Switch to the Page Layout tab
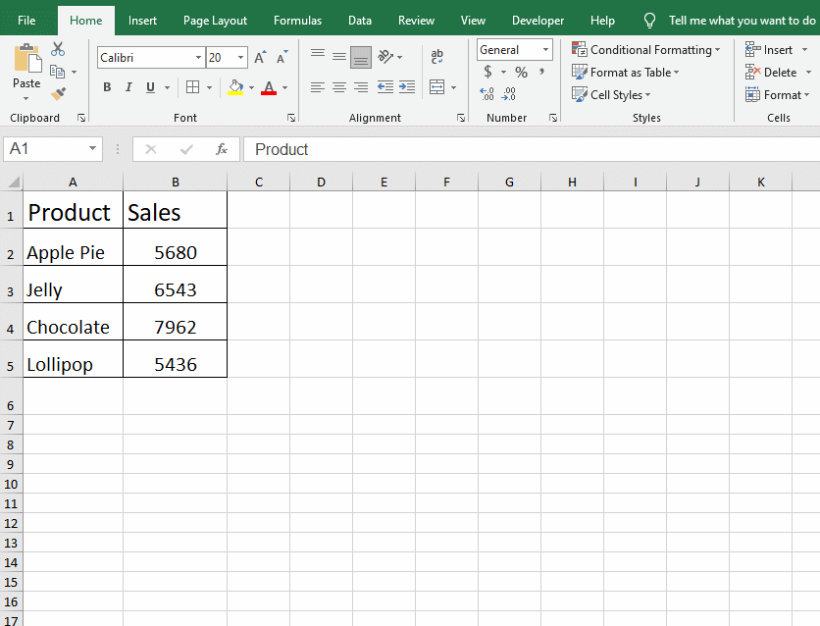 click(215, 21)
